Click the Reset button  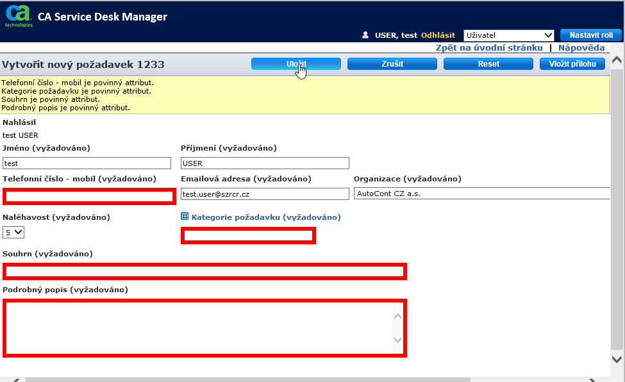[x=488, y=64]
